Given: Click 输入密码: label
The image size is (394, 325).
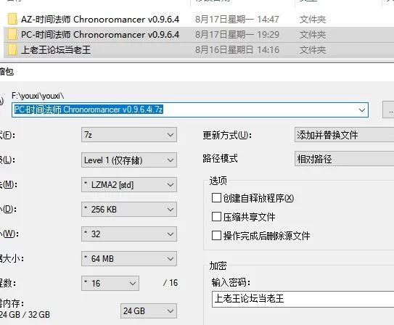Looking at the screenshot, I should pyautogui.click(x=231, y=282).
